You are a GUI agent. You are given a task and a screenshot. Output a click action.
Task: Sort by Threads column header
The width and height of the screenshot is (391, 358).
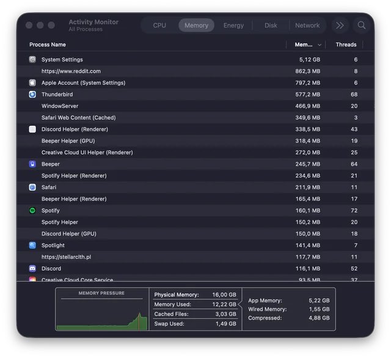346,45
